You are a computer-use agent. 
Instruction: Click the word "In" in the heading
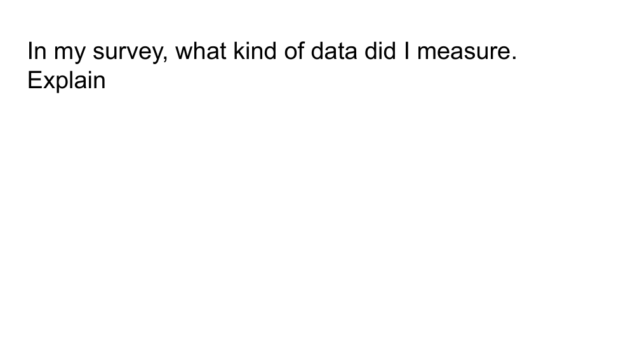tap(36, 52)
